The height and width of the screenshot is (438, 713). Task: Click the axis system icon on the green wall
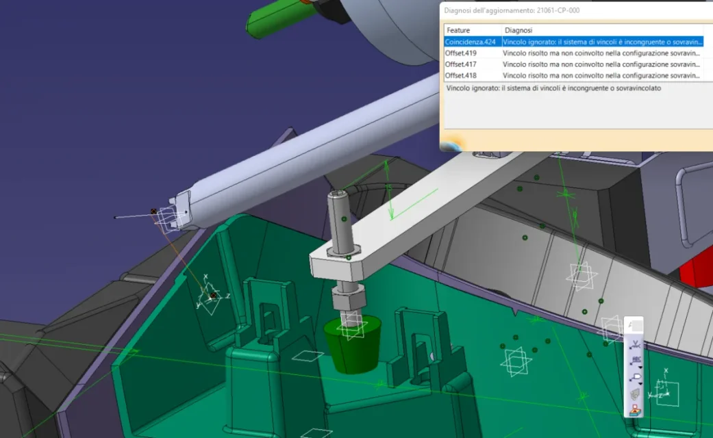click(210, 298)
